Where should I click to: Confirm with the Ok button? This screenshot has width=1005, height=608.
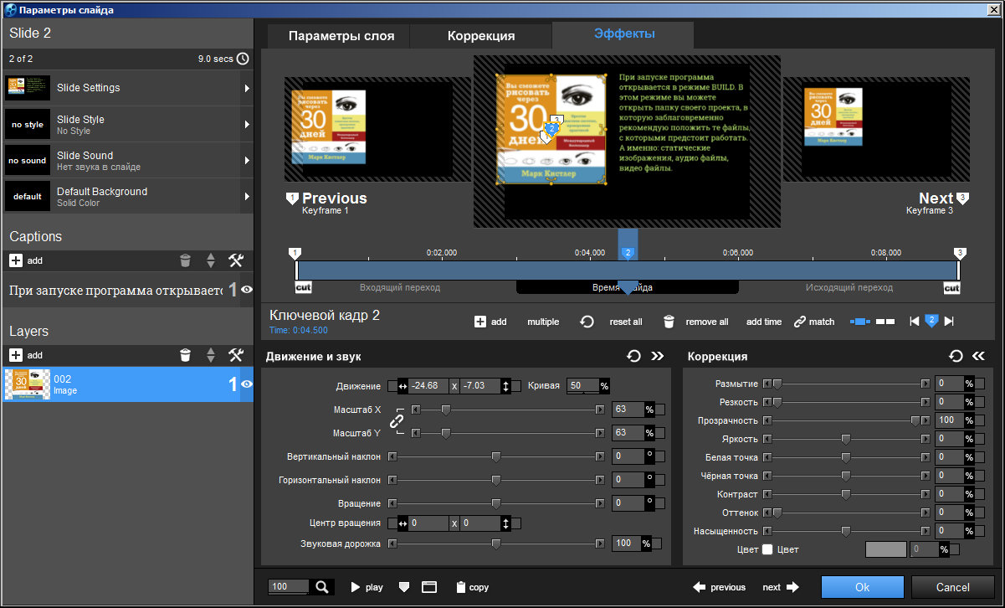(x=862, y=587)
